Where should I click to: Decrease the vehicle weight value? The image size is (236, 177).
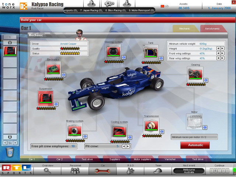pos(218,48)
